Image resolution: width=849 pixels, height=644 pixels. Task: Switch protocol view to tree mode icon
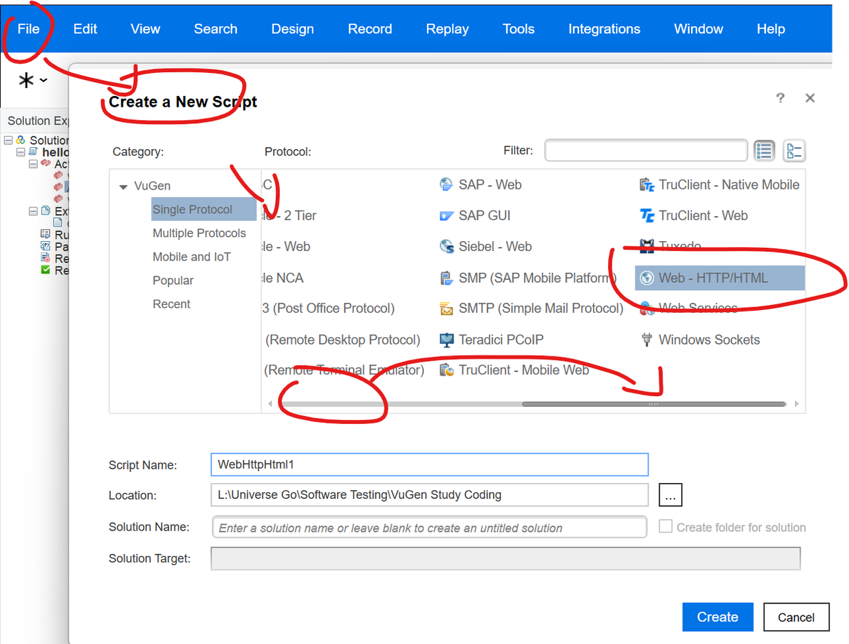tap(794, 151)
